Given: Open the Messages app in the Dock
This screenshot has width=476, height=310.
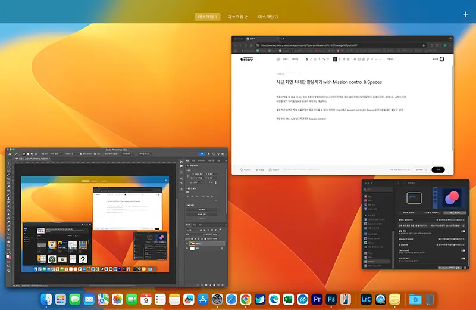Looking at the screenshot, I should coord(75,300).
